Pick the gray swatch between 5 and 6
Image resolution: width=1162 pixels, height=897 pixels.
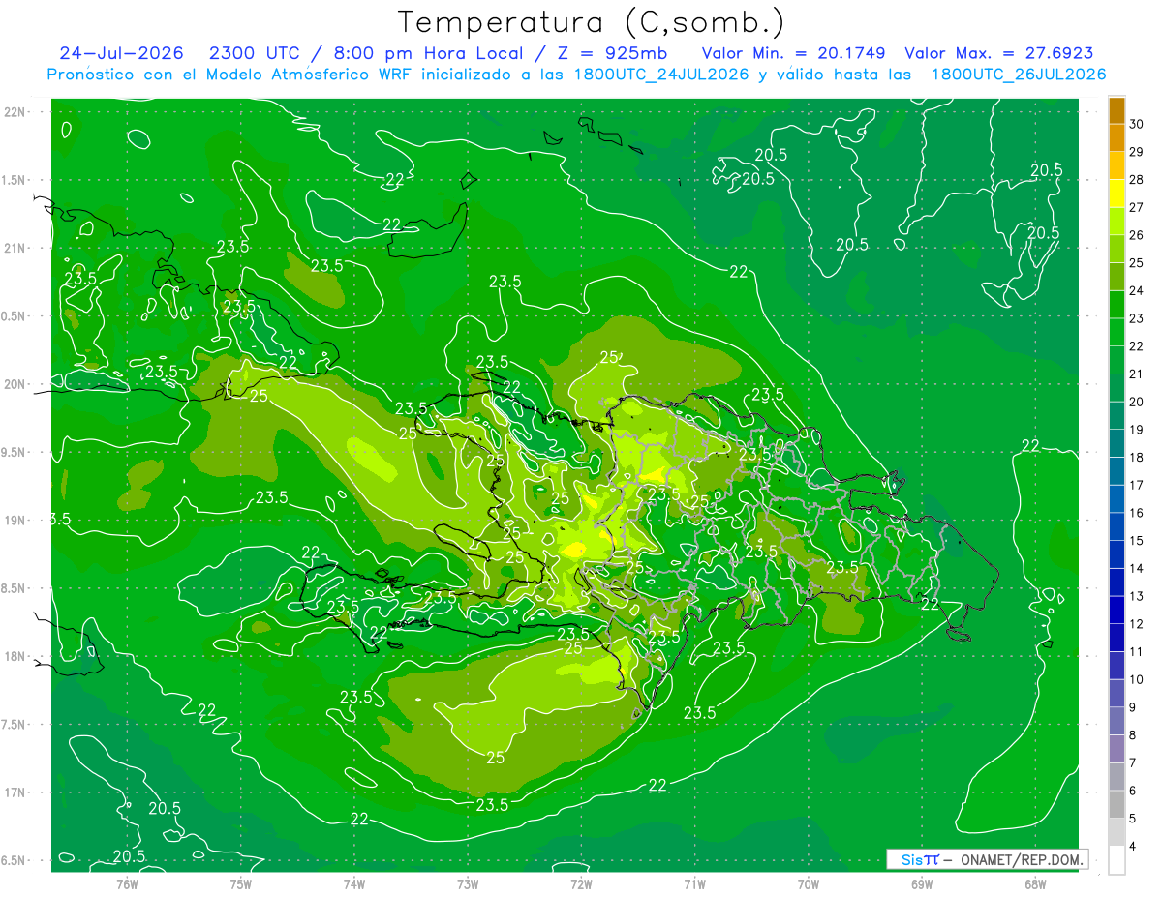coord(1116,804)
